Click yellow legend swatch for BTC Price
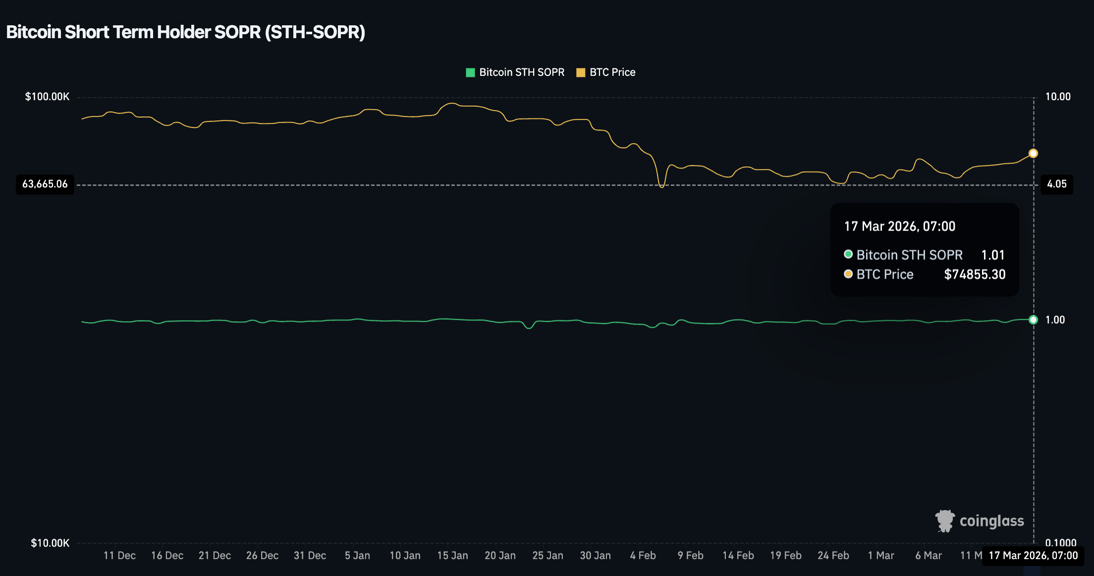Screen dimensions: 1094x576 (x=581, y=73)
